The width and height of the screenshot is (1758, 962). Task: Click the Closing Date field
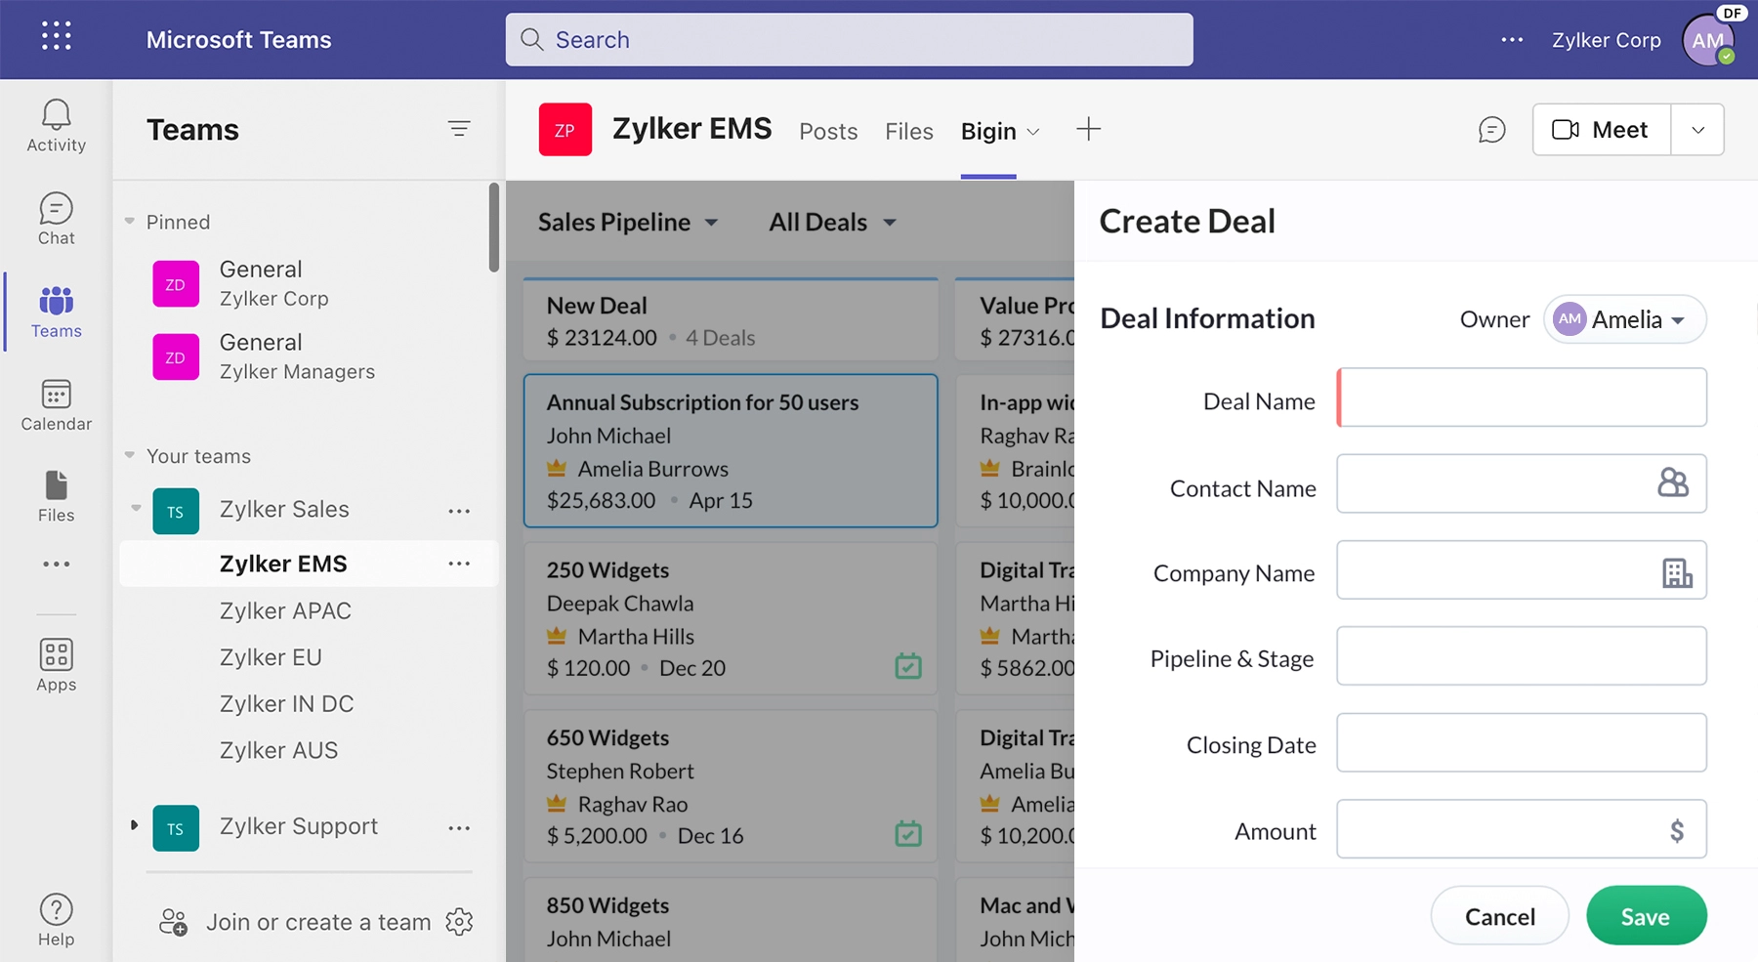click(x=1521, y=743)
